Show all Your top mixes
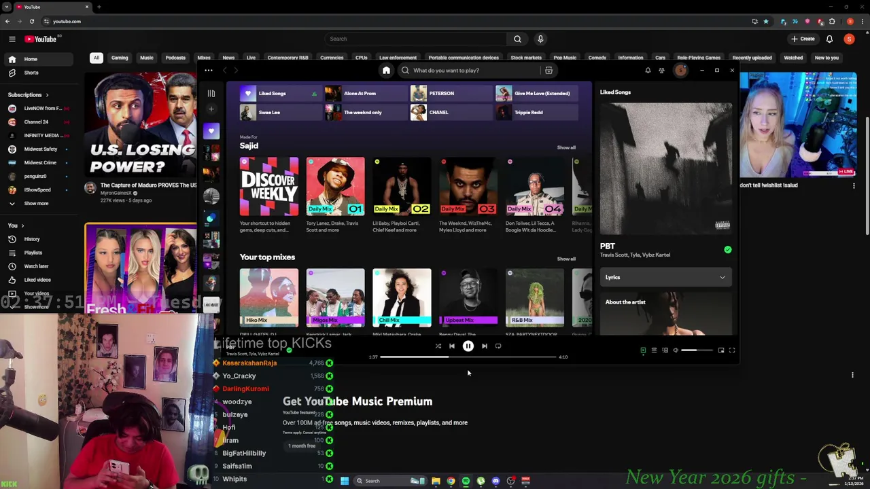The height and width of the screenshot is (489, 870). pyautogui.click(x=566, y=259)
